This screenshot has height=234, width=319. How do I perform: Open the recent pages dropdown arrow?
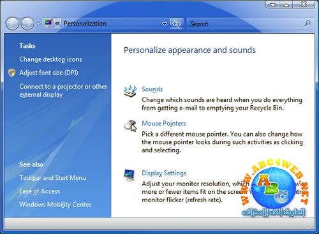[38, 24]
